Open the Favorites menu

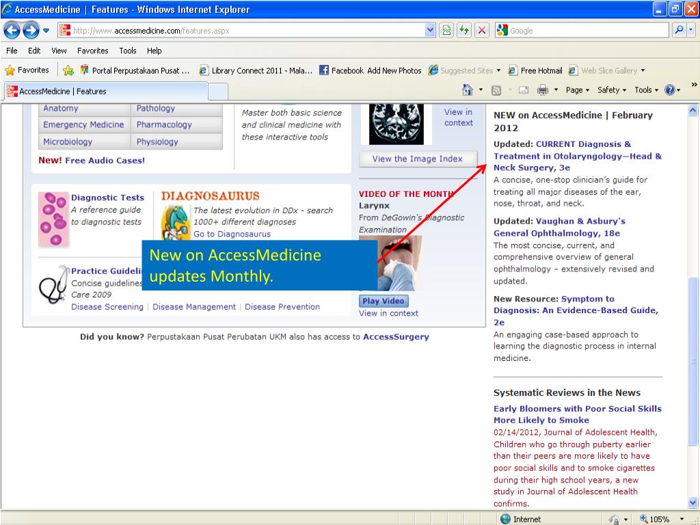pyautogui.click(x=92, y=51)
